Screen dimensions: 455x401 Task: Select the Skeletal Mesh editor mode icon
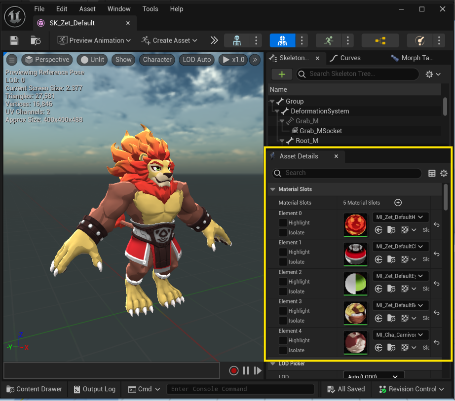pyautogui.click(x=282, y=40)
